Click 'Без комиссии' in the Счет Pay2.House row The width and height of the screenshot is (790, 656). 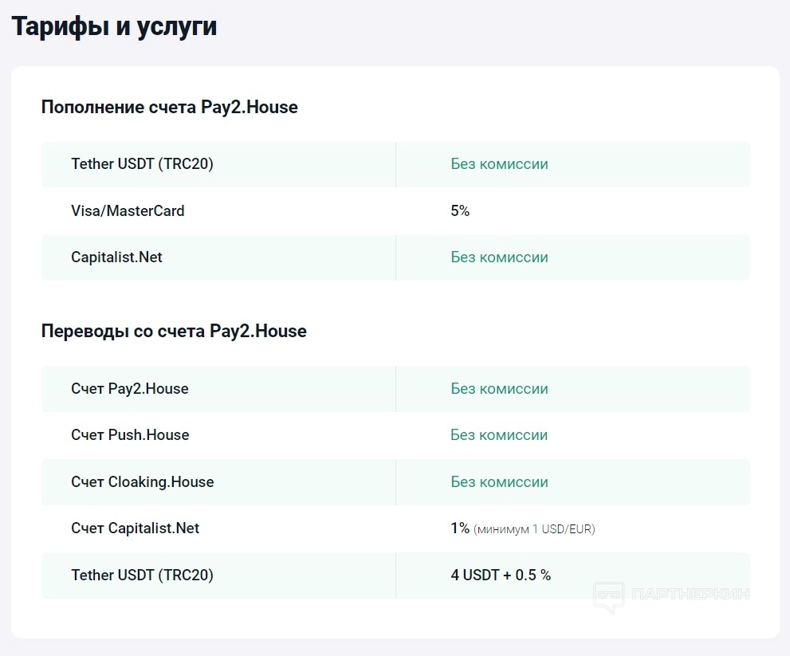point(499,388)
